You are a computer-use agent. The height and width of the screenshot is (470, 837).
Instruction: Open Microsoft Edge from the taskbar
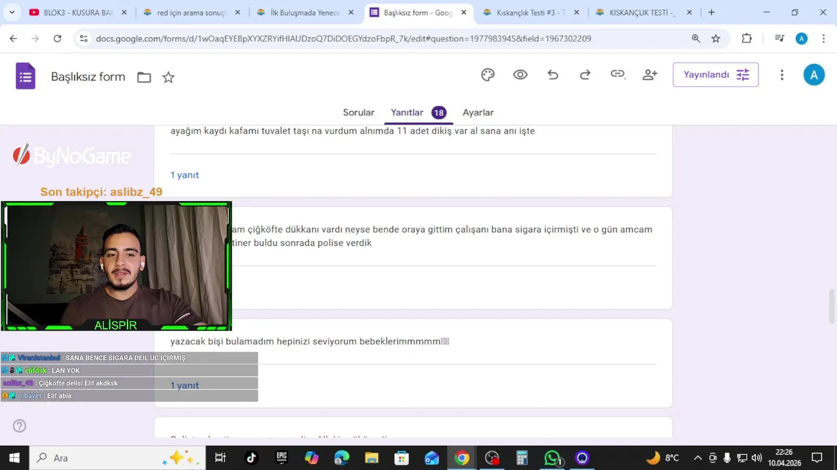pos(341,458)
